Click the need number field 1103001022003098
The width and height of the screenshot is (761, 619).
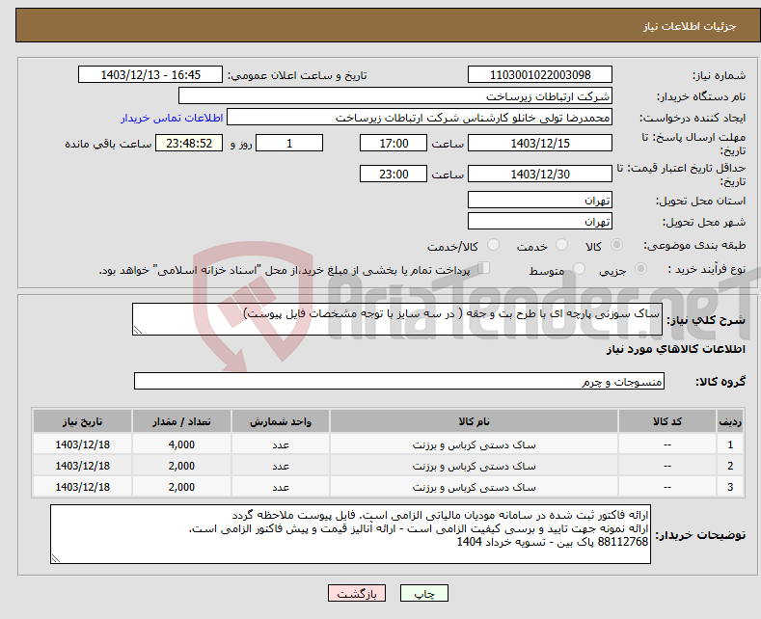click(x=540, y=74)
